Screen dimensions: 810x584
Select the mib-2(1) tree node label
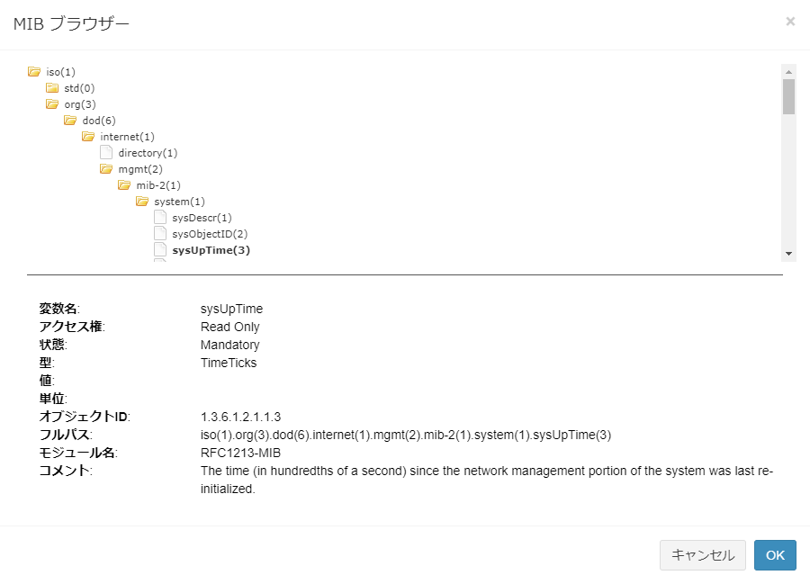(x=158, y=185)
